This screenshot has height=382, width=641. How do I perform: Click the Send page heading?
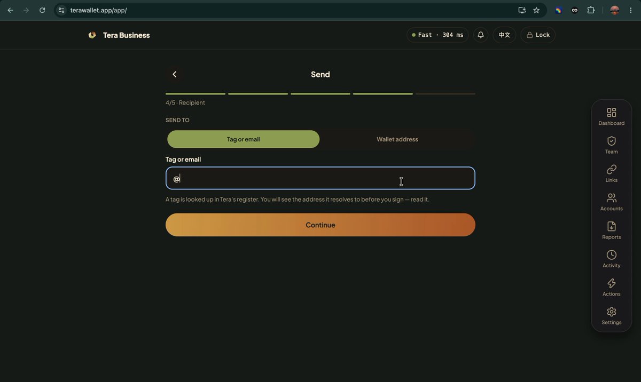320,74
